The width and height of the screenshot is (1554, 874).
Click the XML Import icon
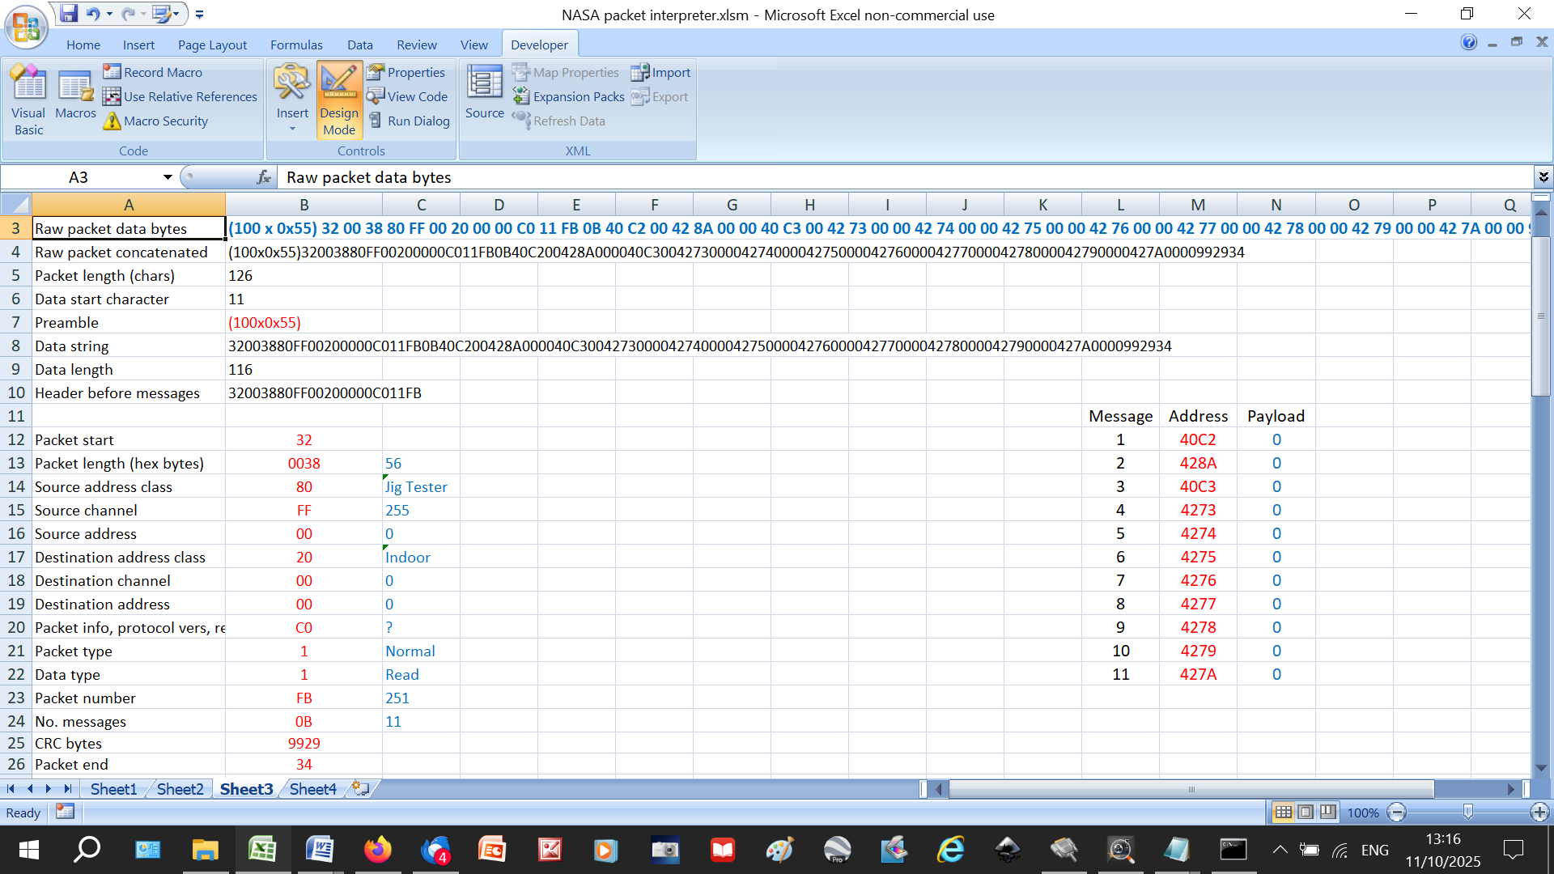click(x=639, y=72)
